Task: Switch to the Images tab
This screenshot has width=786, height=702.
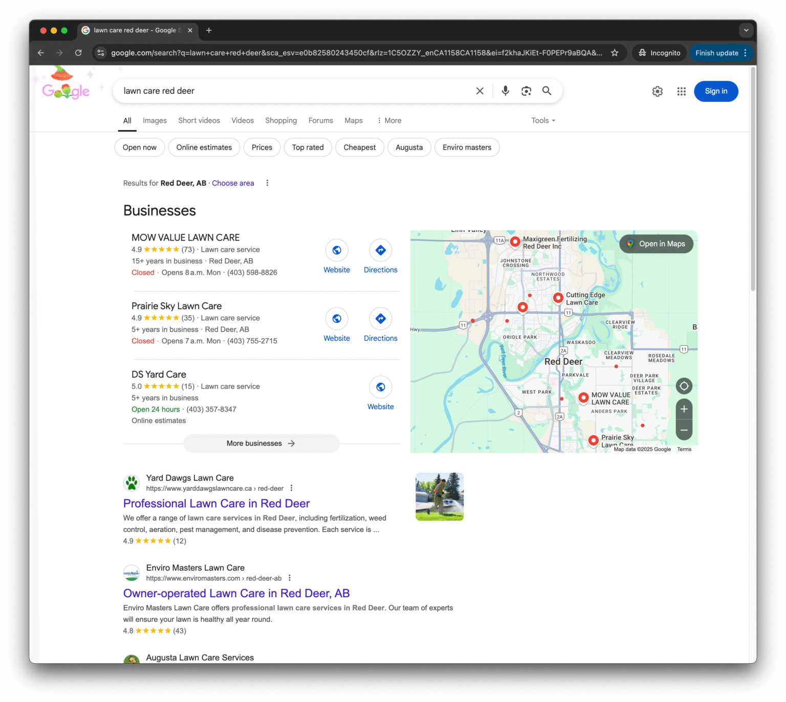Action: click(155, 121)
